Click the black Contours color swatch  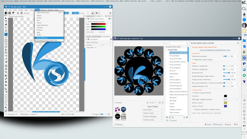(x=225, y=96)
